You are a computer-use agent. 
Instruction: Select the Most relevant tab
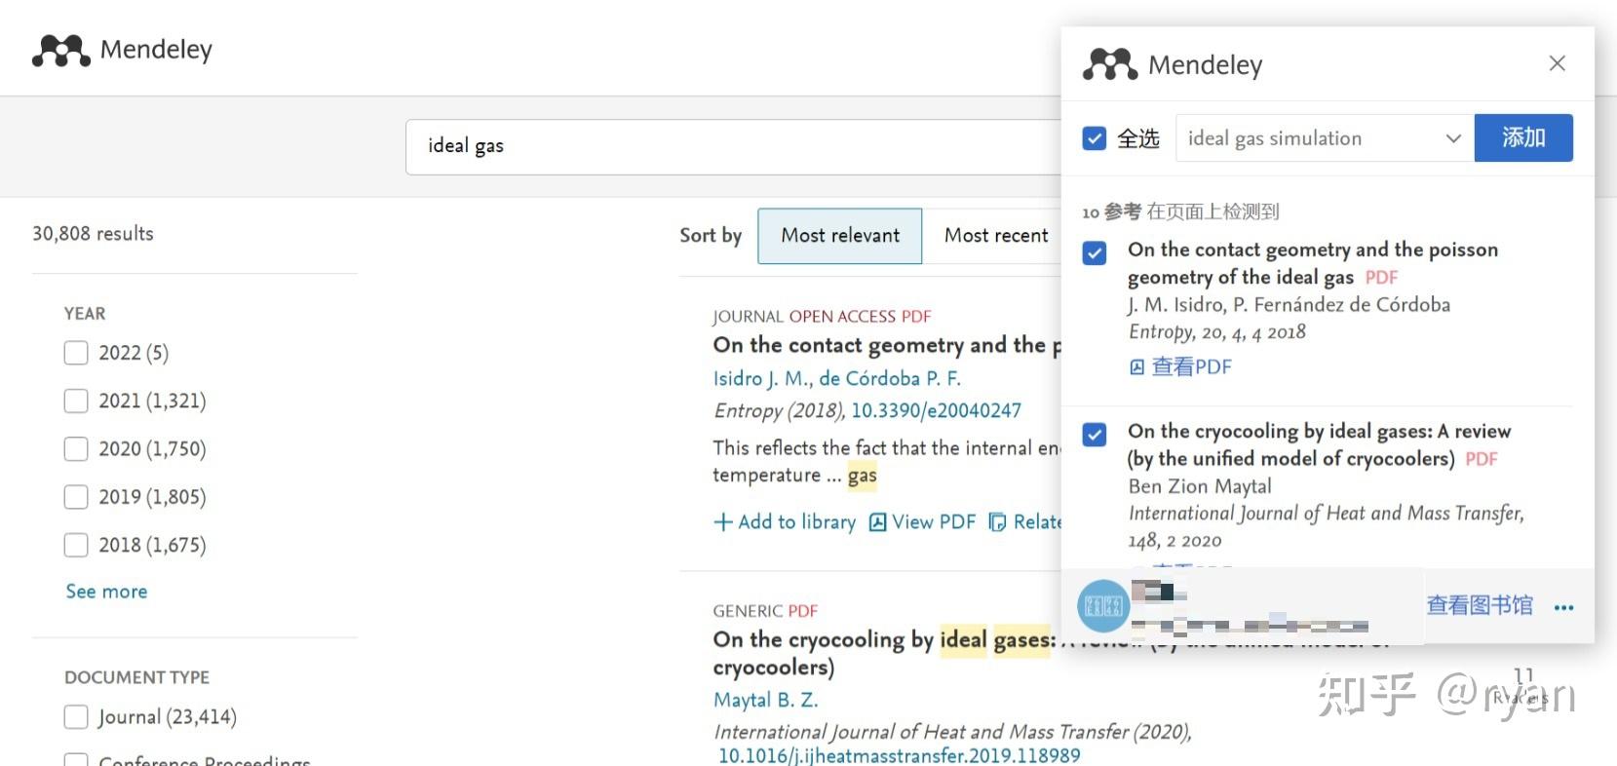(x=839, y=236)
